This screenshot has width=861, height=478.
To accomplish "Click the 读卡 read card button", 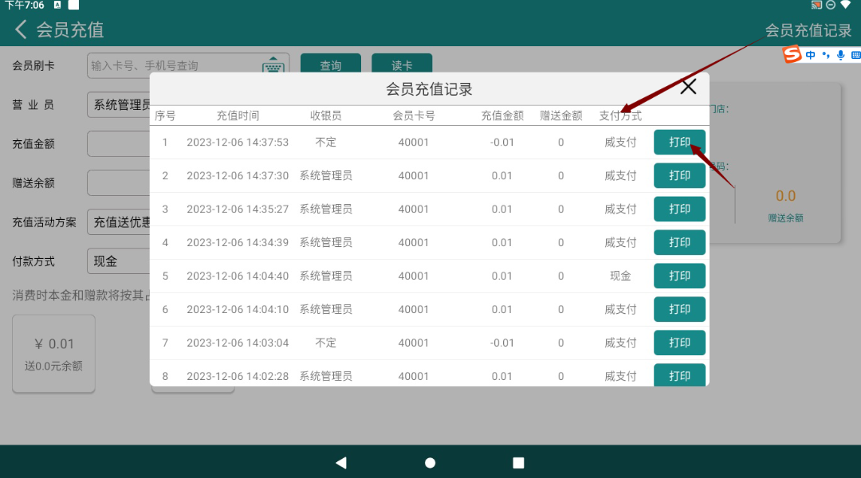I will pyautogui.click(x=402, y=66).
